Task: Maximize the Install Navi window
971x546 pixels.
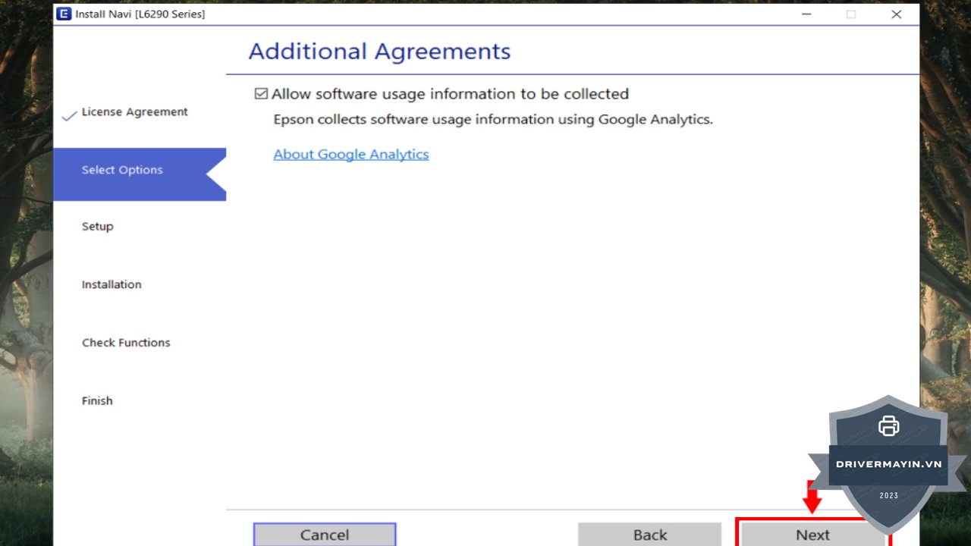Action: [851, 14]
